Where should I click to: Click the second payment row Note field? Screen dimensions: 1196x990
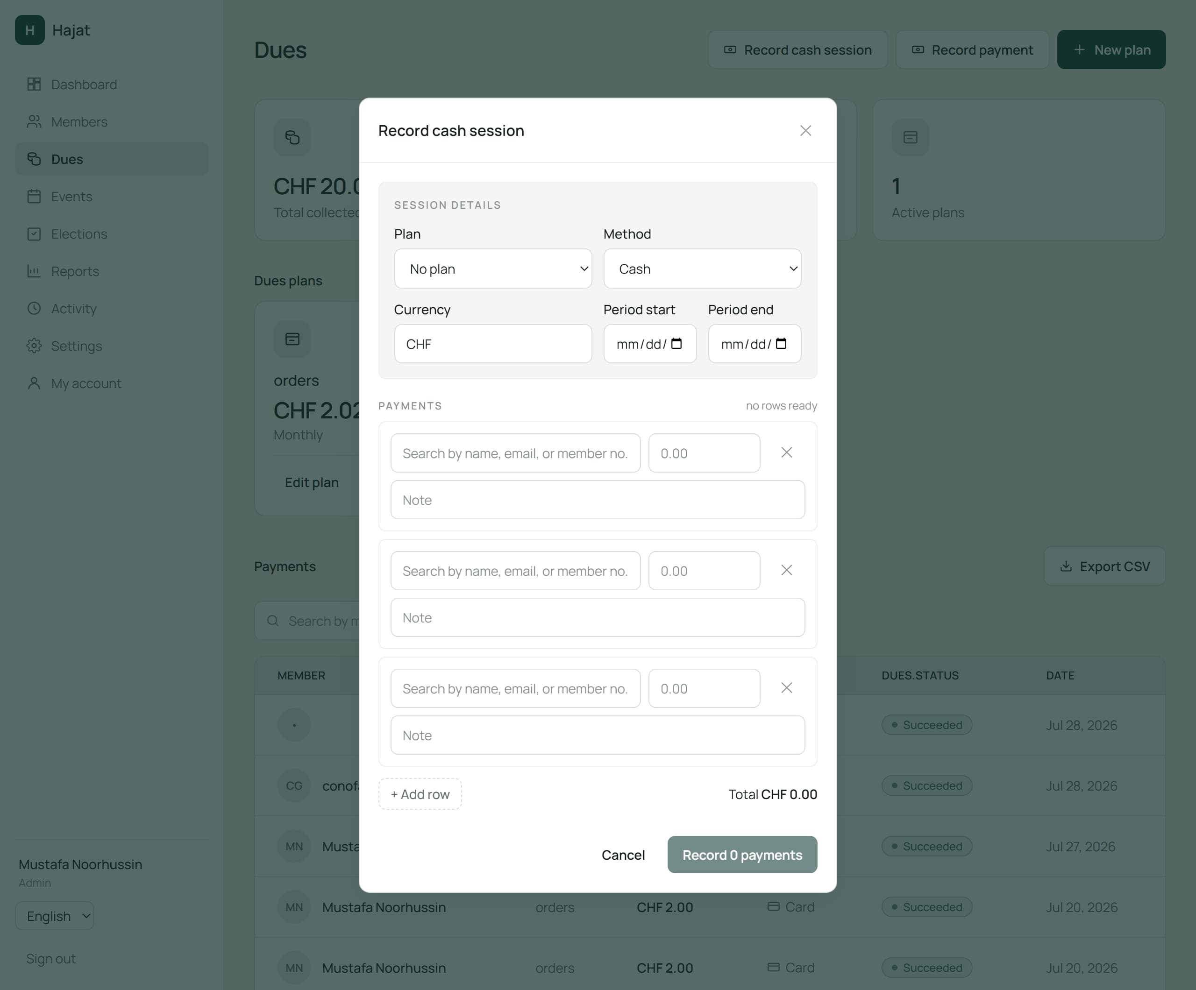tap(598, 618)
